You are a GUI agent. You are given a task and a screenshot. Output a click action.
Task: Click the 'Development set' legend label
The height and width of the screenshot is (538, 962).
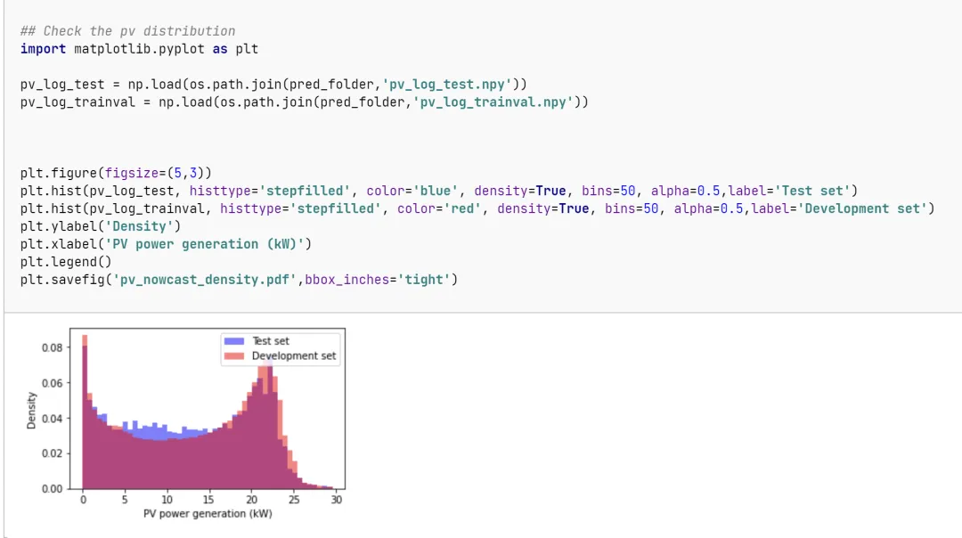tap(294, 356)
